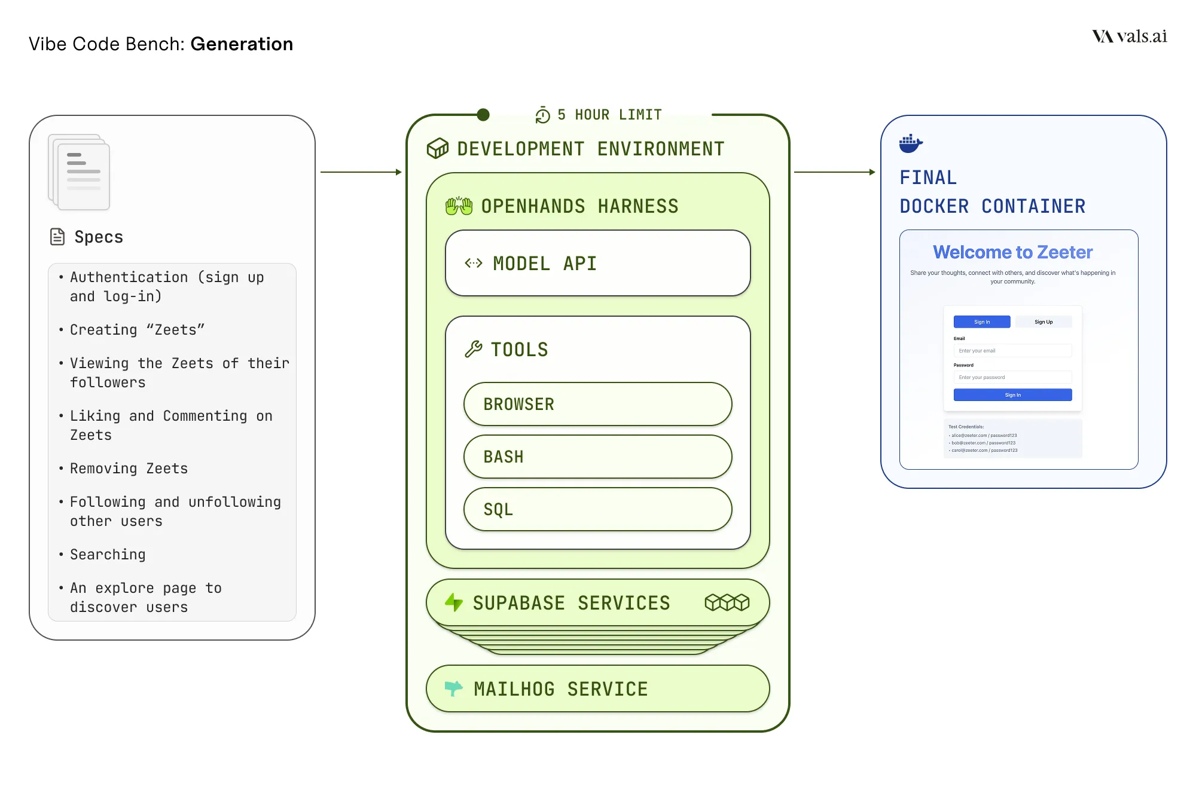This screenshot has height=808, width=1196.
Task: Click the box icon next to DEVELOPMENT ENVIRONMENT
Action: click(438, 148)
